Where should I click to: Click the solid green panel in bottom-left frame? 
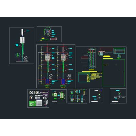click(x=33, y=103)
